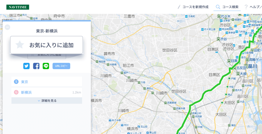
Task: Click 高輪ゲートウェイ station icon on map
Action: pos(247,60)
